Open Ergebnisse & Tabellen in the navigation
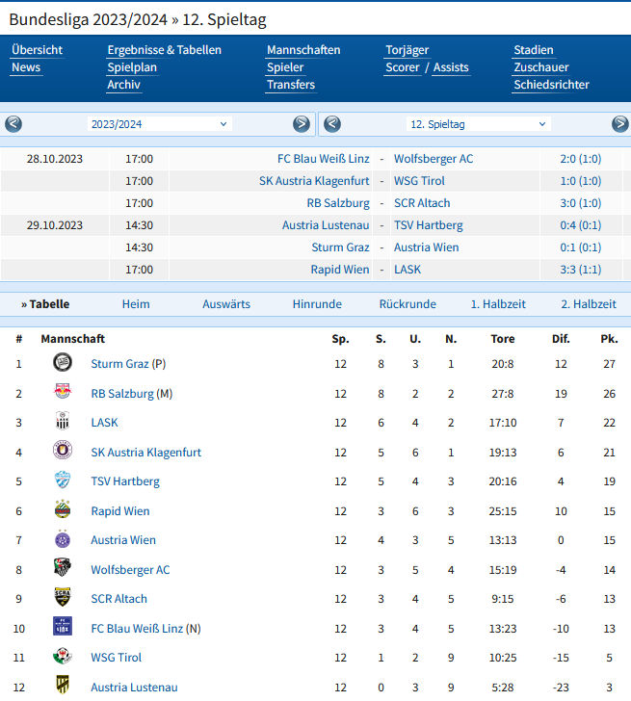The image size is (631, 701). click(x=164, y=50)
